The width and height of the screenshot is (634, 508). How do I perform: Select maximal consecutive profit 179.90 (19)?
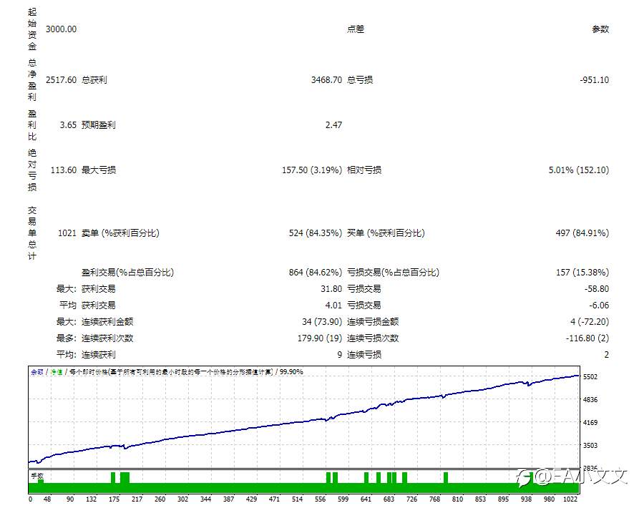point(320,338)
